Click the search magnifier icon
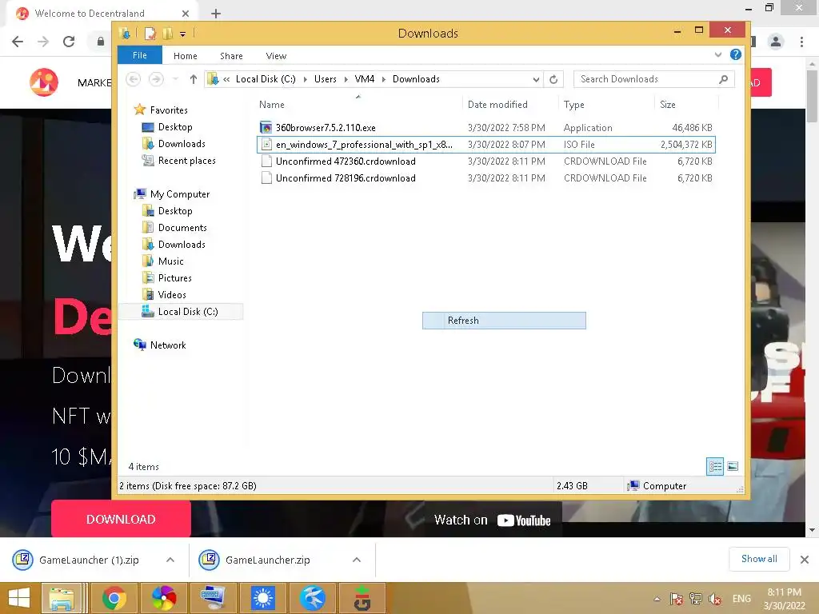Image resolution: width=819 pixels, height=614 pixels. tap(723, 79)
